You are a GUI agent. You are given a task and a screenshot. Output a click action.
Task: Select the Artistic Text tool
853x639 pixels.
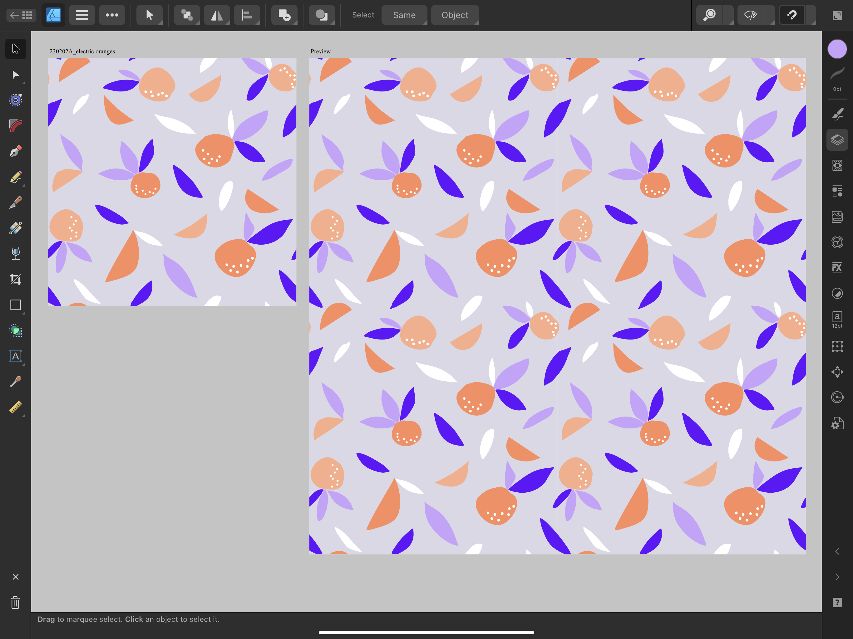click(x=15, y=356)
